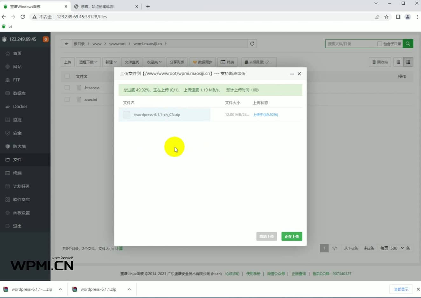This screenshot has height=298, width=421.
Task: Select the .htaccess file checkbox
Action: [67, 87]
